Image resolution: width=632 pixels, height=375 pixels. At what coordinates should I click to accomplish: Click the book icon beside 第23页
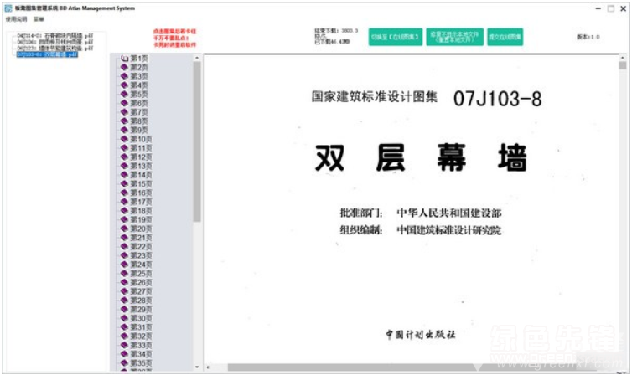click(125, 255)
